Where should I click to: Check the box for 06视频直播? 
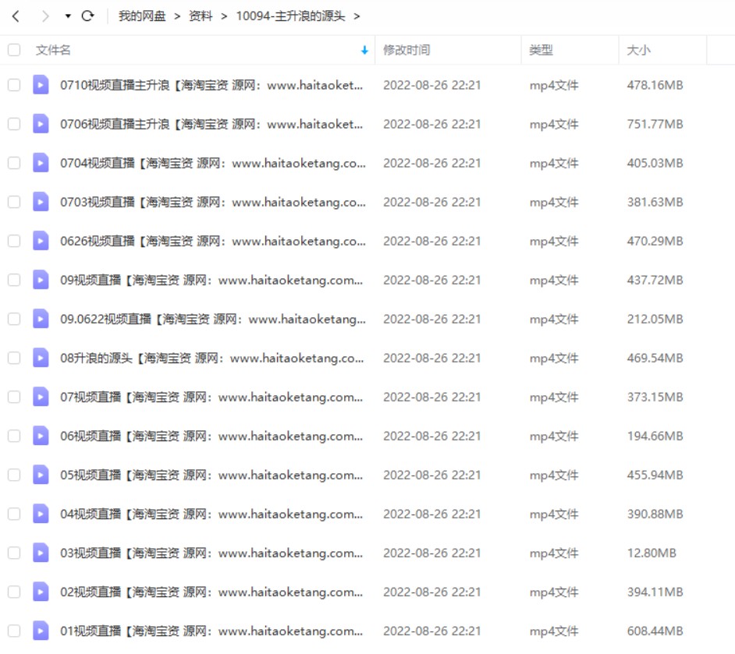point(14,436)
